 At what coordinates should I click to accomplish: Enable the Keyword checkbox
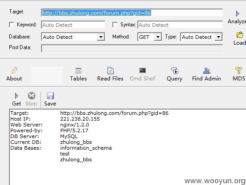click(12, 25)
